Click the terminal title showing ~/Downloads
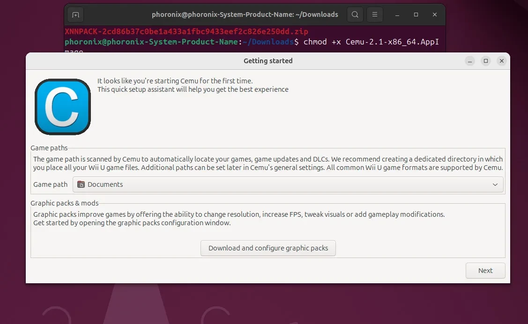Screen dimensions: 528x324 [245, 15]
